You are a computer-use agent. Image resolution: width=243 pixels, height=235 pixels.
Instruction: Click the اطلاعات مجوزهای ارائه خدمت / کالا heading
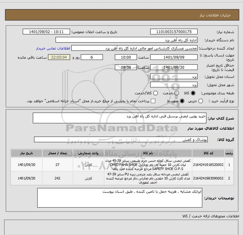[211, 216]
